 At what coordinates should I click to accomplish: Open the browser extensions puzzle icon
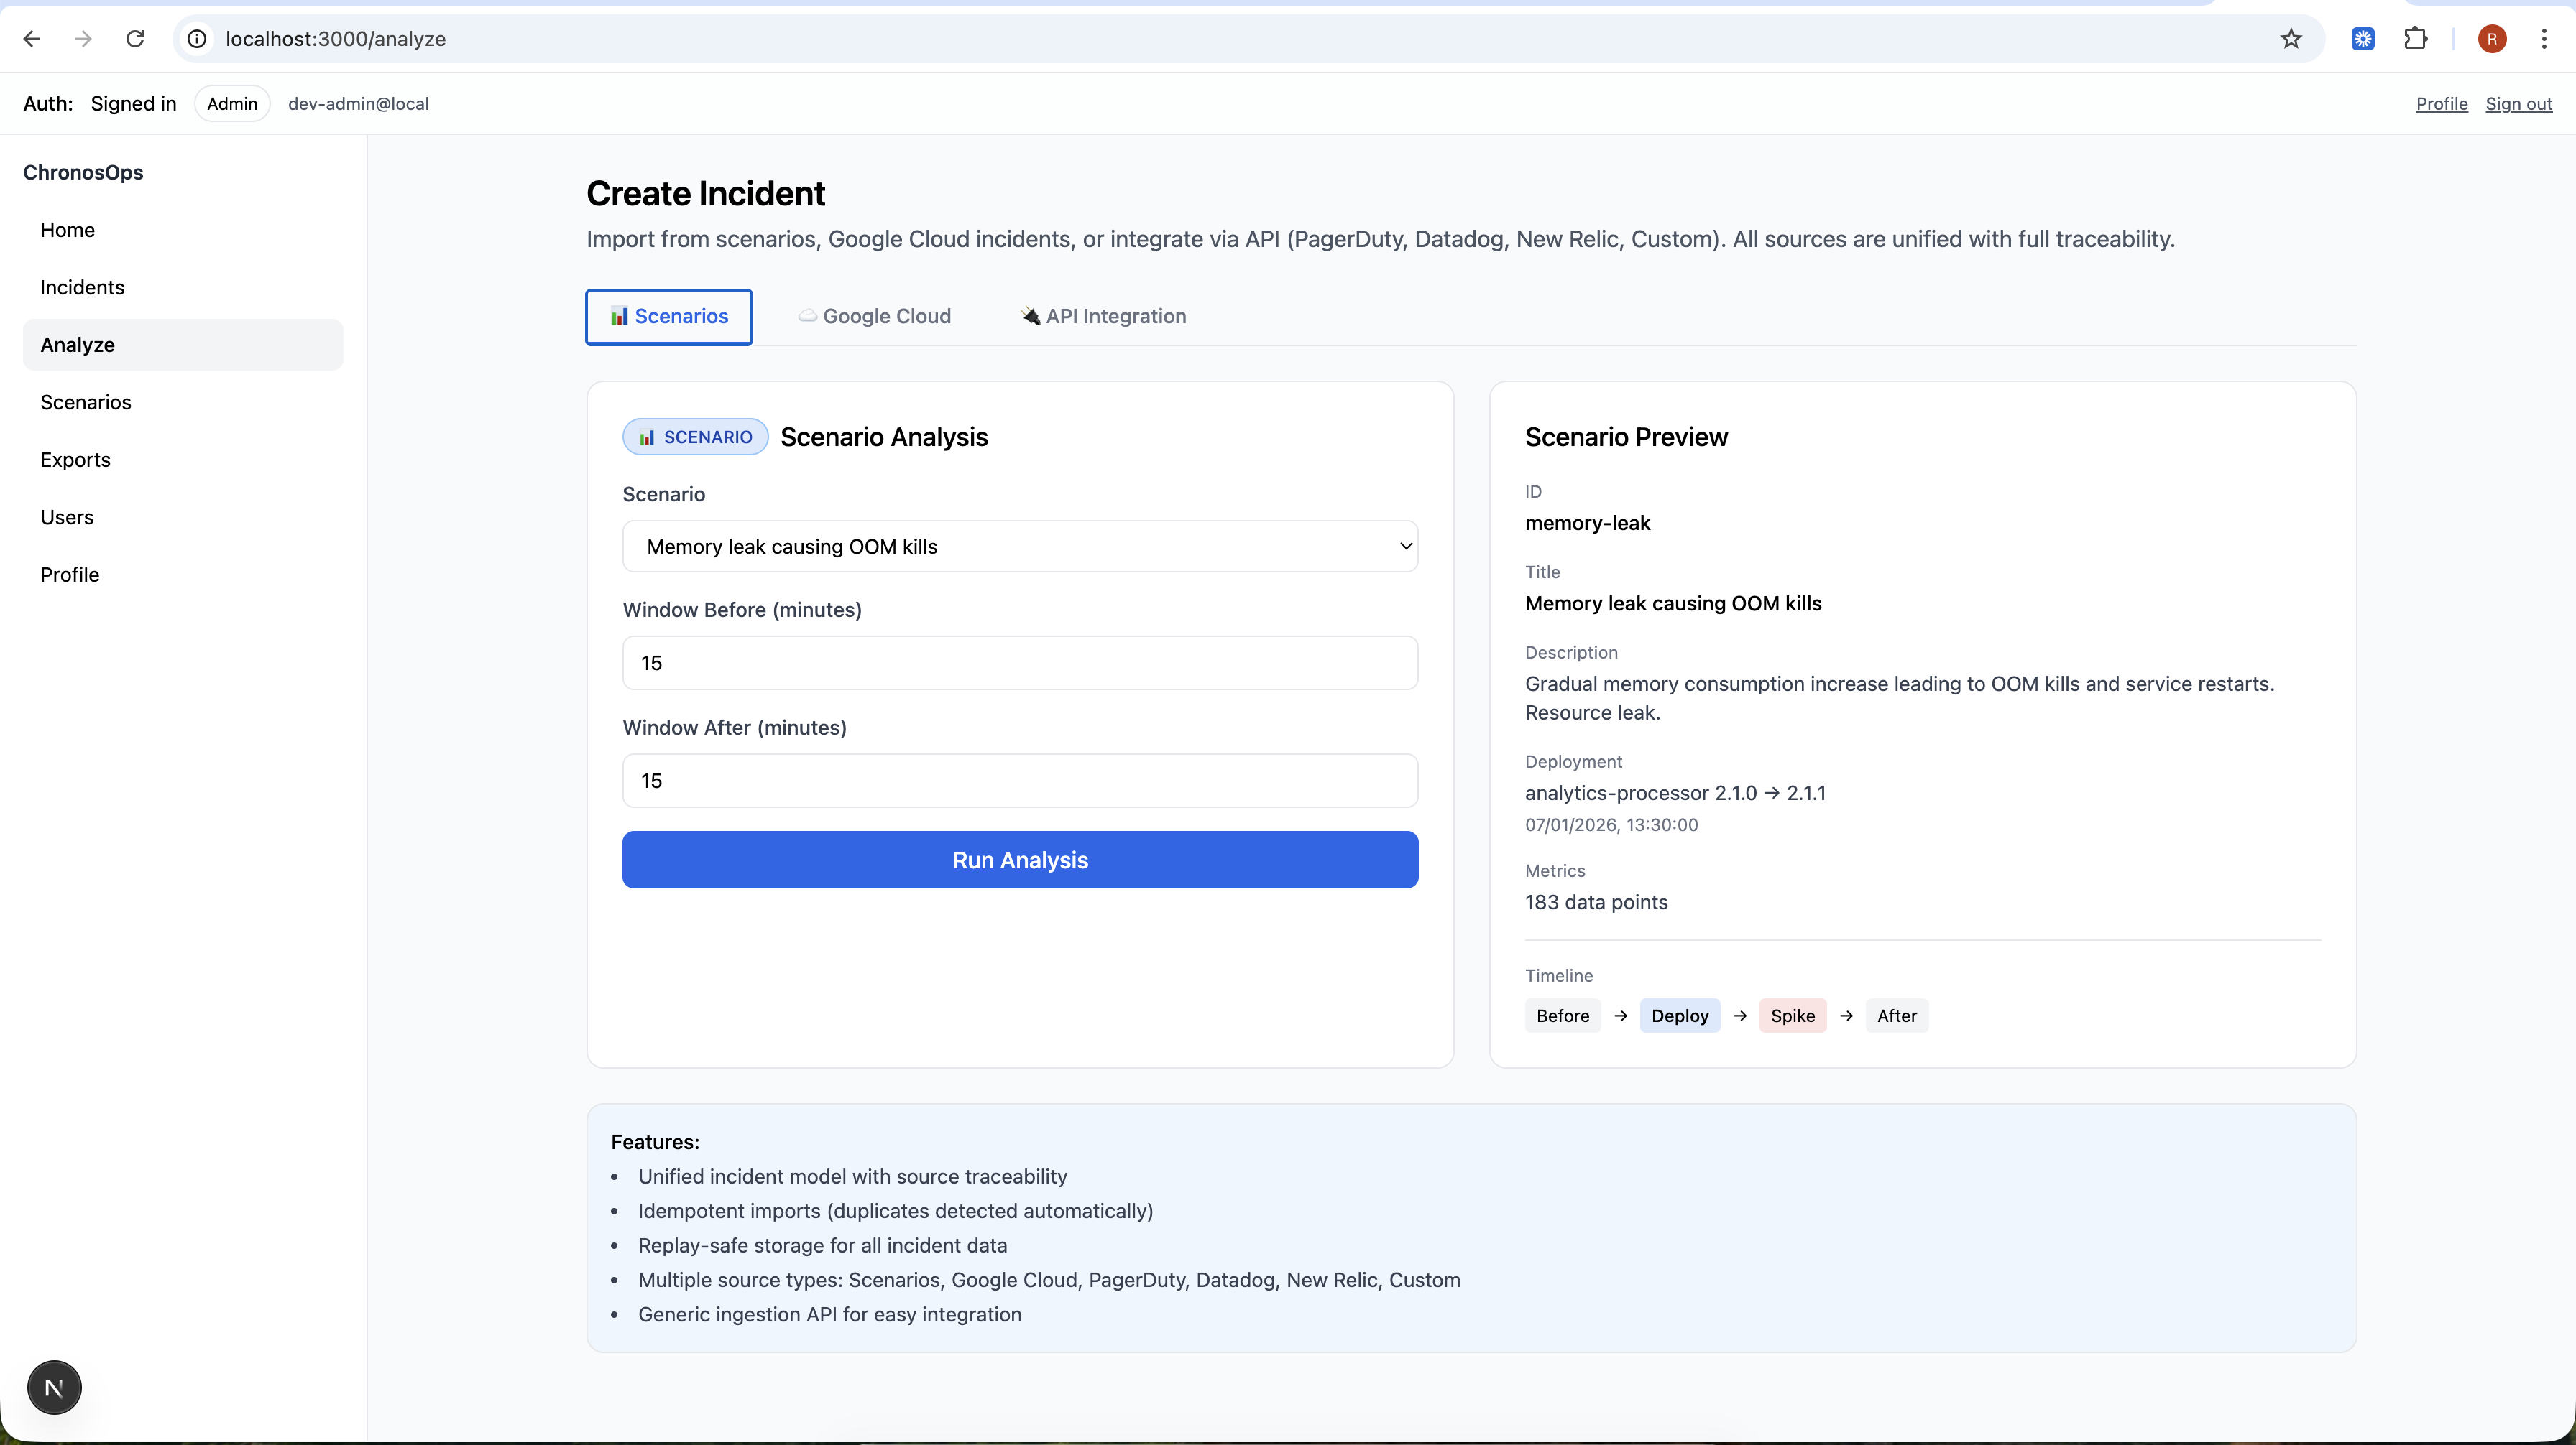[2415, 39]
